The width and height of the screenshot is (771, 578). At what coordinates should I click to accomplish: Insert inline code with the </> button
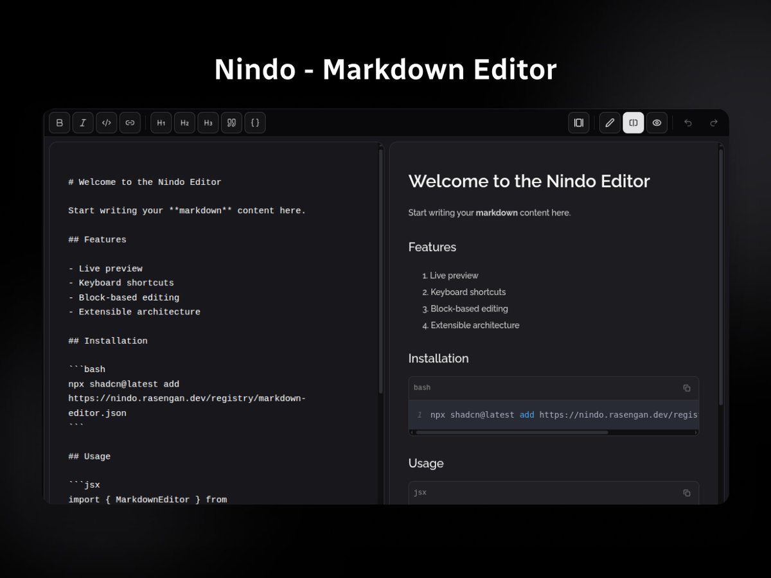pos(107,123)
